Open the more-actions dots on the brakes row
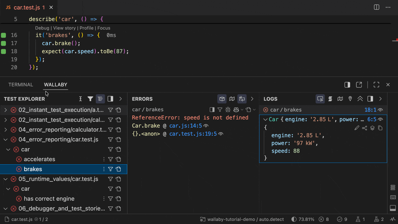The width and height of the screenshot is (398, 224). click(104, 169)
